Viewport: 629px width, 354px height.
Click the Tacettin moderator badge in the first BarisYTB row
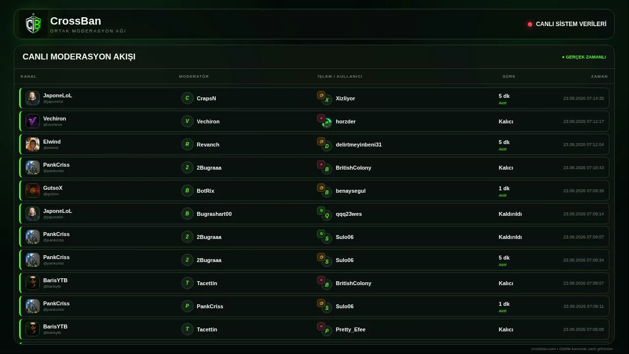(187, 283)
